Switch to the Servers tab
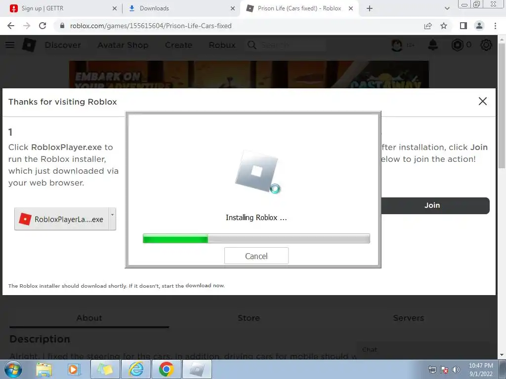Image resolution: width=506 pixels, height=379 pixels. coord(408,318)
